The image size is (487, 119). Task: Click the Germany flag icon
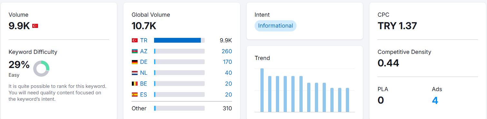pos(135,62)
